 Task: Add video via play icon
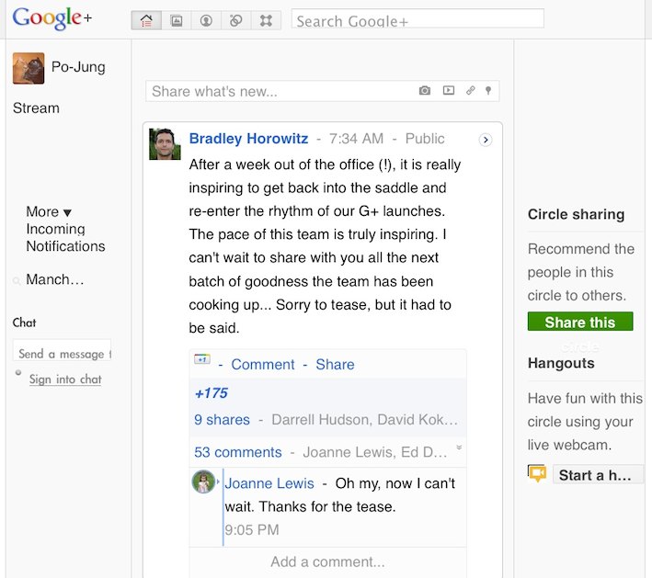[449, 90]
